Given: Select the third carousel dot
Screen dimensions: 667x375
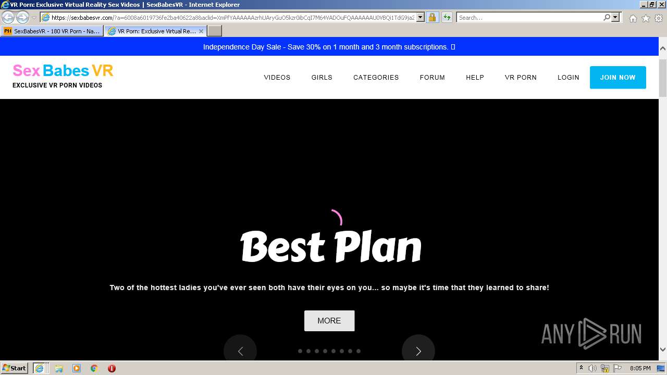Looking at the screenshot, I should pyautogui.click(x=317, y=351).
